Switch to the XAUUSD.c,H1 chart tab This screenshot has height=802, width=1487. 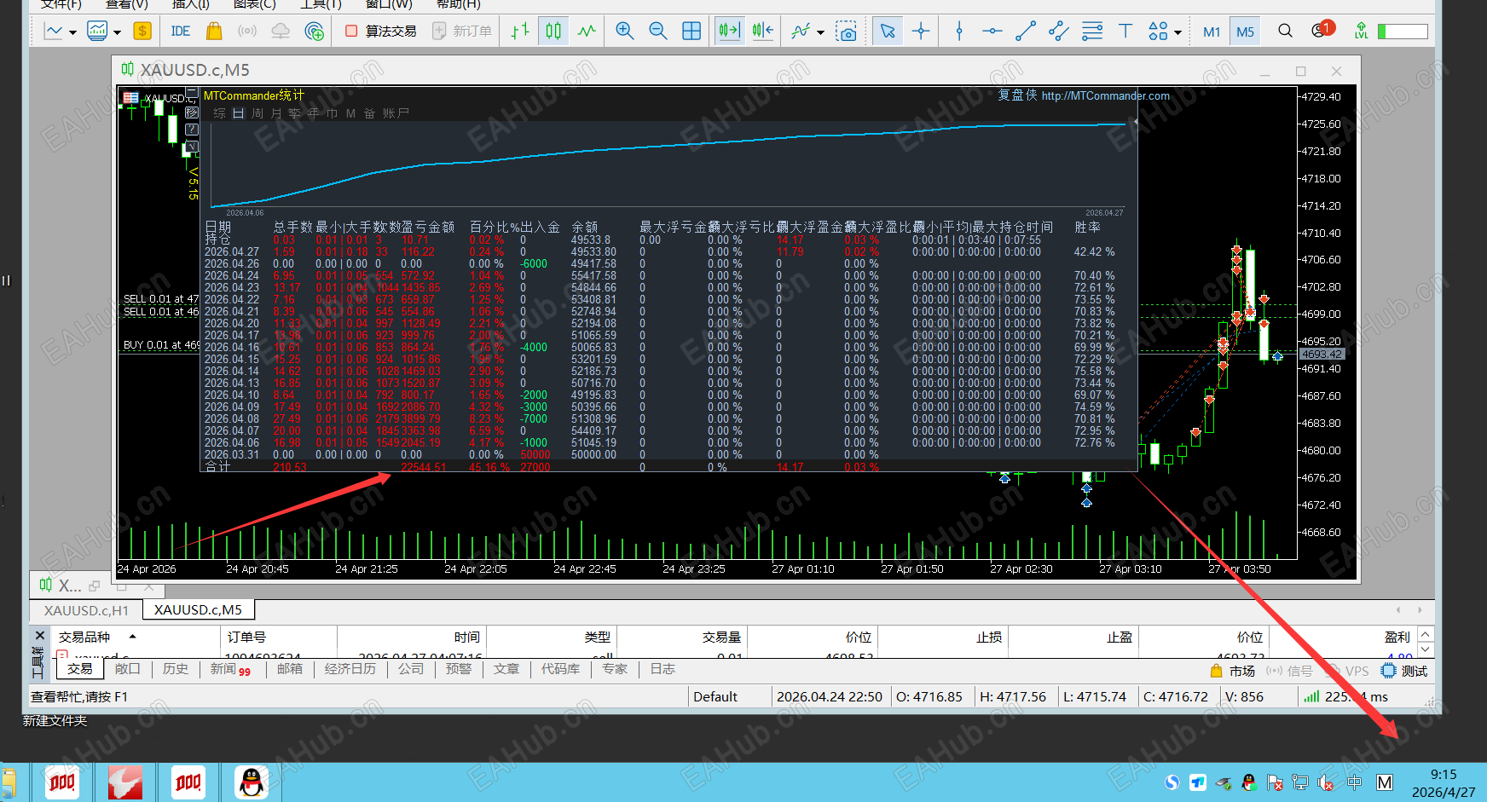tap(86, 610)
